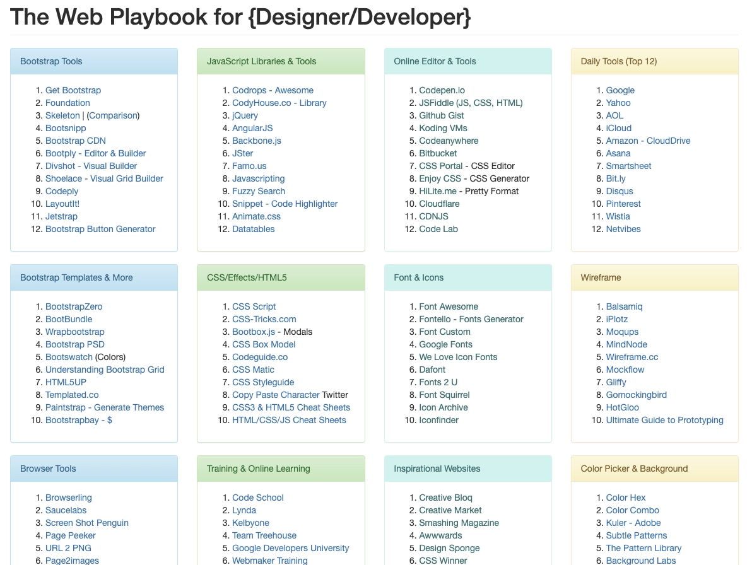Screen dimensions: 752x565
Task: Click the Foundation link
Action: point(68,103)
